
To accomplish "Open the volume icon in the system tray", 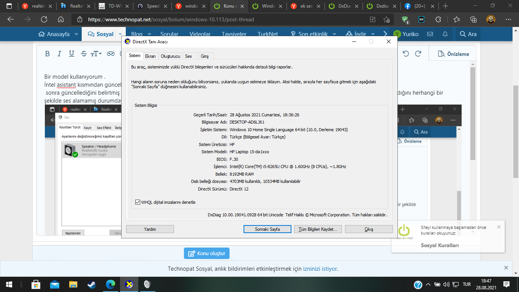I will click(446, 284).
